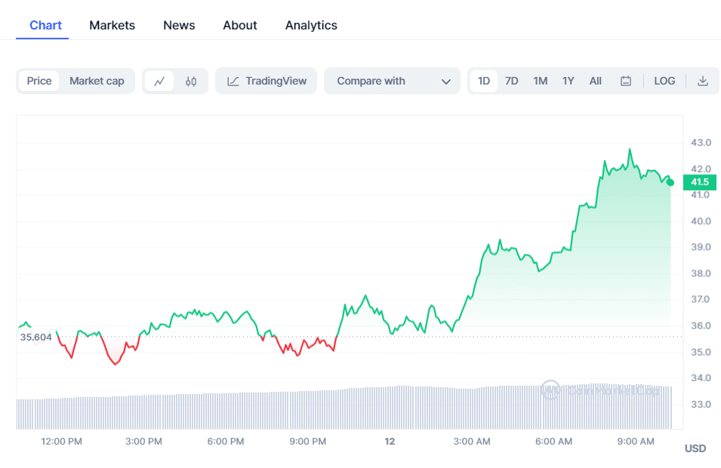Click the green current price dot
Image resolution: width=721 pixels, height=468 pixels.
pos(670,182)
